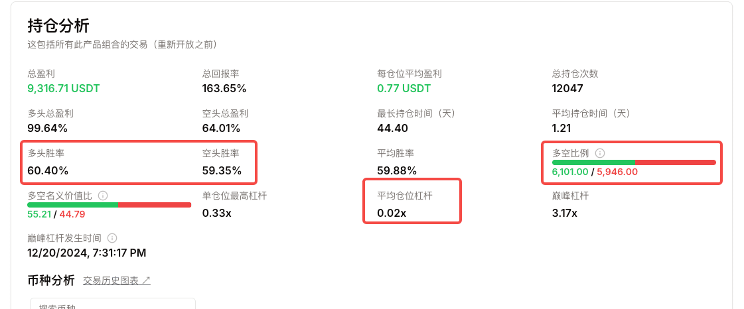Viewport: 744px width, 309px height.
Task: Select the 9,316.71 USDT total profit value
Action: tap(64, 88)
